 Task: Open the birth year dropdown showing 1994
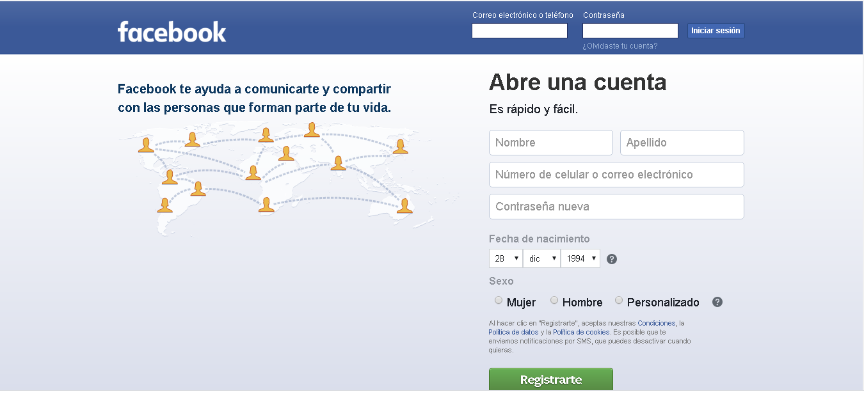tap(580, 258)
